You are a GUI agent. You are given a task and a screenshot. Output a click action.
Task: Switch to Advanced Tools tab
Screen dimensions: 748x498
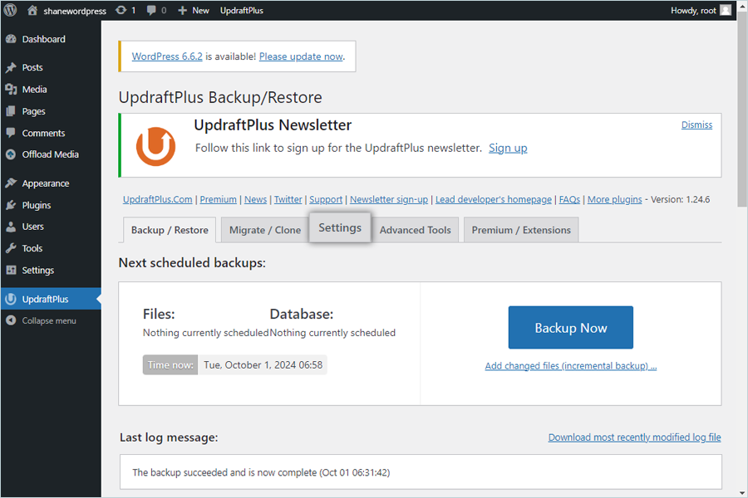[x=415, y=230]
